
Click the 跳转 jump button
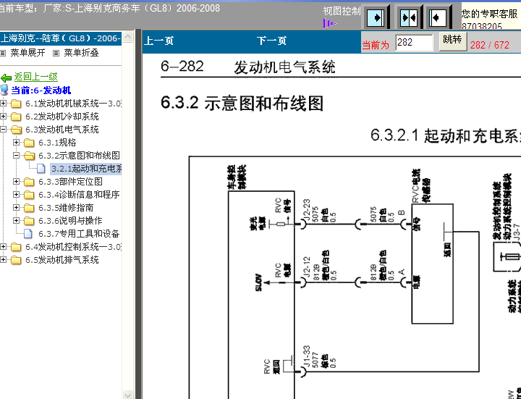point(452,41)
